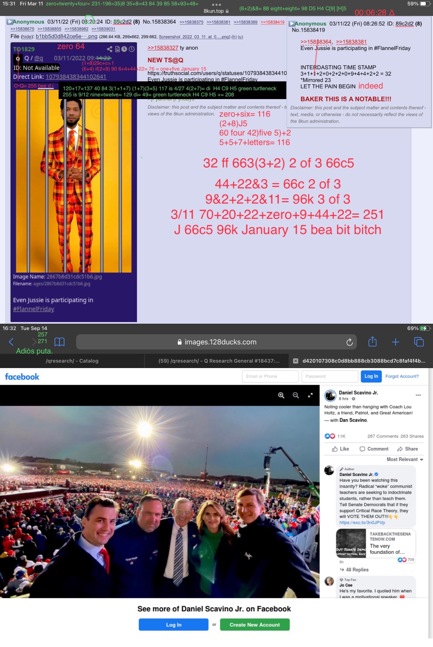Click the rally crowd Facebook photo
The image size is (433, 647).
[160, 502]
